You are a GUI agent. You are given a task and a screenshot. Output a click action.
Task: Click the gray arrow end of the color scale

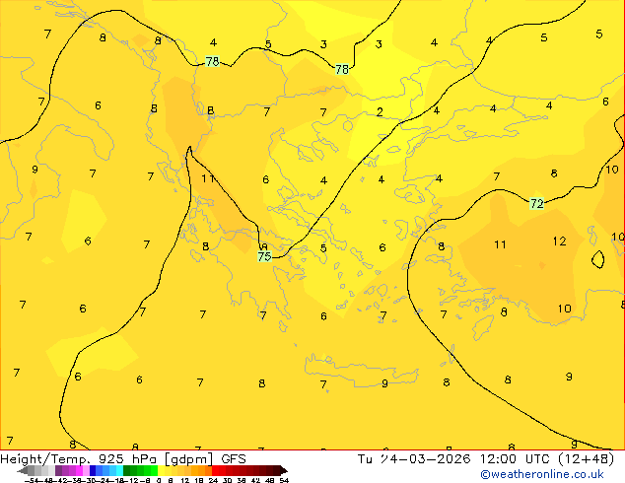point(23,471)
